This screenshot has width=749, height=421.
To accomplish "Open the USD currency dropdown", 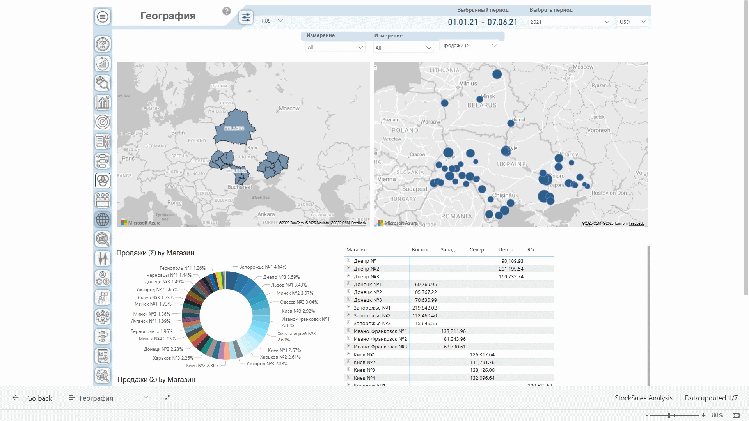I will [x=632, y=22].
